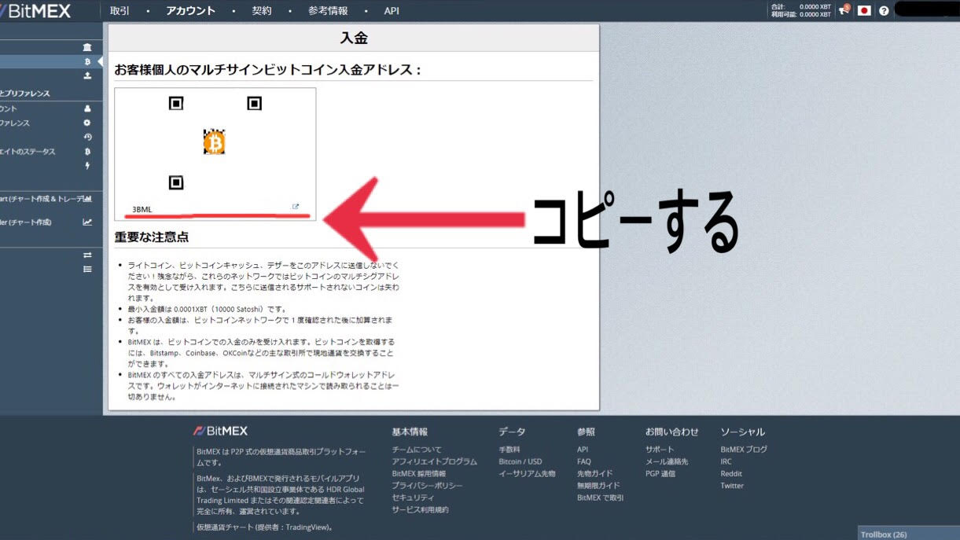Click the list icon at sidebar bottom

(87, 269)
